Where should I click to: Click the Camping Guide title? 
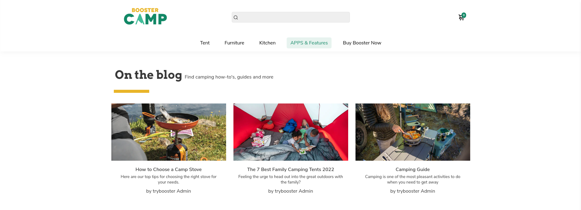point(413,170)
